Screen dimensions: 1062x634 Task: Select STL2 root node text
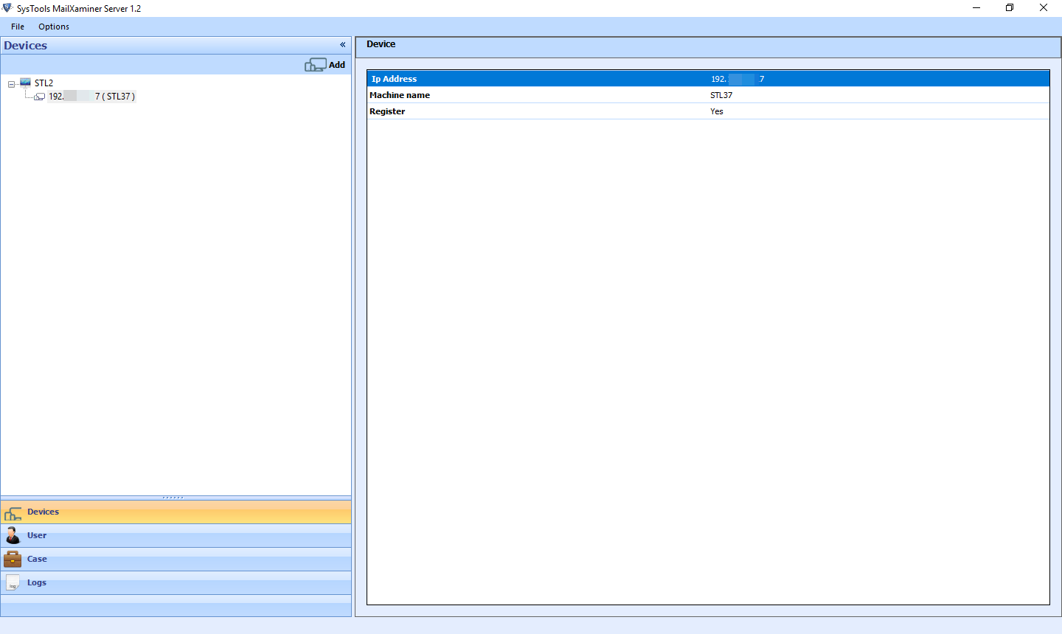coord(44,83)
